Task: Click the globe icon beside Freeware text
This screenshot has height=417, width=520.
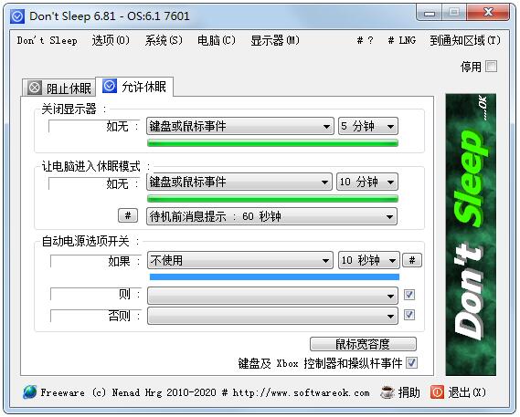Action: tap(30, 392)
